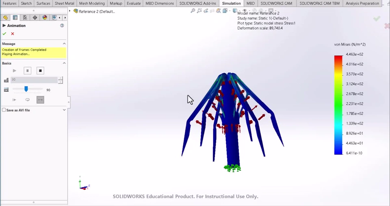Stop the animation playback
This screenshot has height=206, width=390.
pyautogui.click(x=40, y=70)
